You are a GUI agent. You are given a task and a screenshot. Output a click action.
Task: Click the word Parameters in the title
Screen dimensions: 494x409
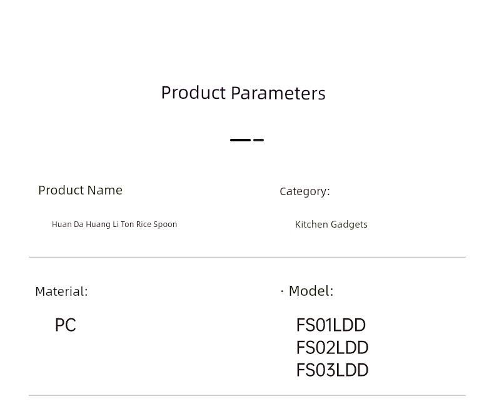pyautogui.click(x=278, y=93)
